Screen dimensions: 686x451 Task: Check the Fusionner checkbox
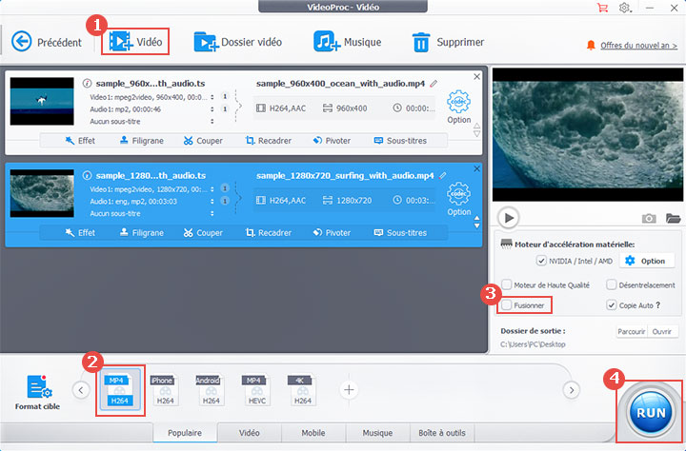coord(507,305)
